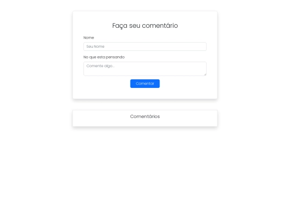Click the 'Faça seu comentário' heading
Screen dimensions: 290x217
[145, 26]
